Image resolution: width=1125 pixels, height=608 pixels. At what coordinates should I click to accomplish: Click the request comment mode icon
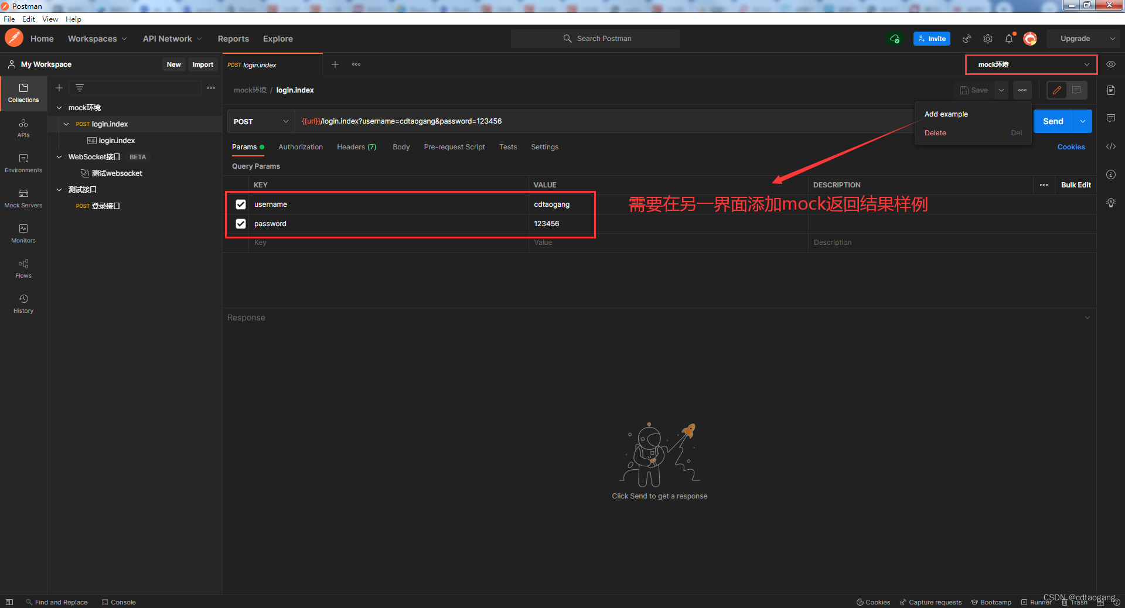tap(1076, 90)
